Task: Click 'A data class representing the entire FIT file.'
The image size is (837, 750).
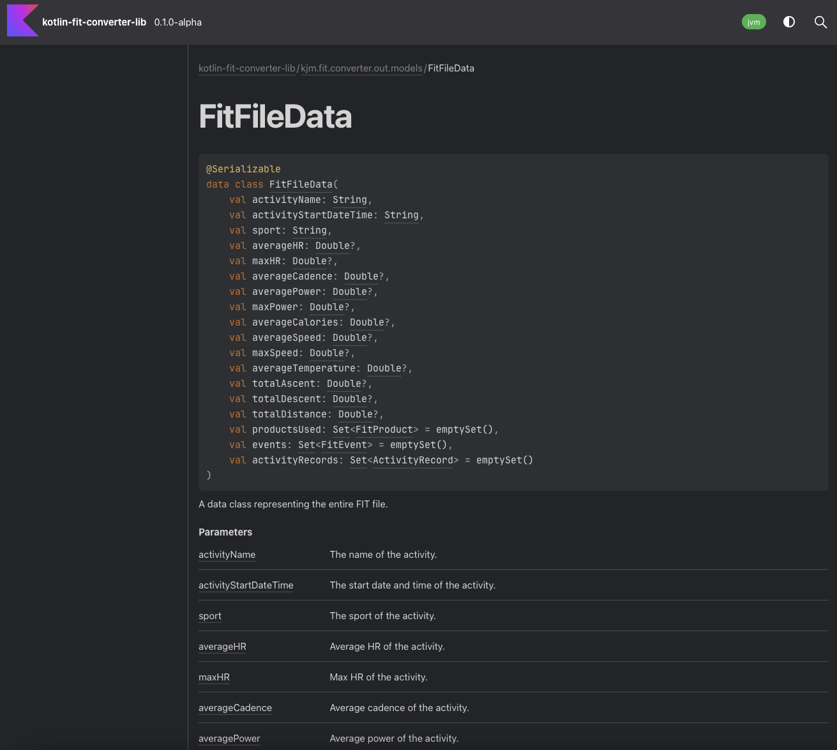Action: (293, 504)
